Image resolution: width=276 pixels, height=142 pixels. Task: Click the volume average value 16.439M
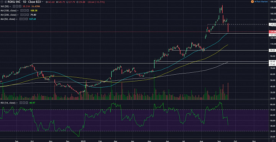[x=36, y=6]
